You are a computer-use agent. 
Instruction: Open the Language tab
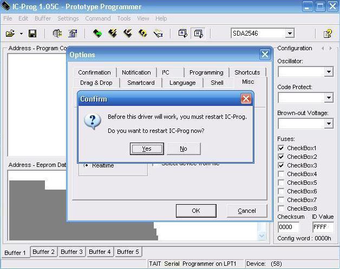click(x=182, y=83)
